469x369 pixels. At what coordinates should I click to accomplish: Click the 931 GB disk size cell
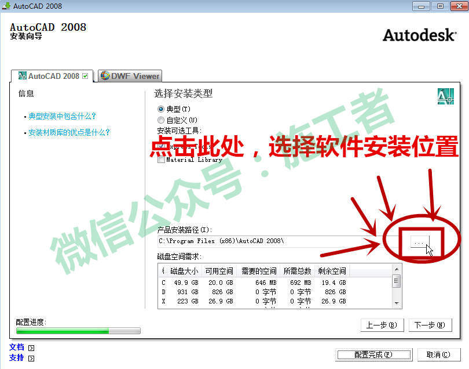coord(188,292)
